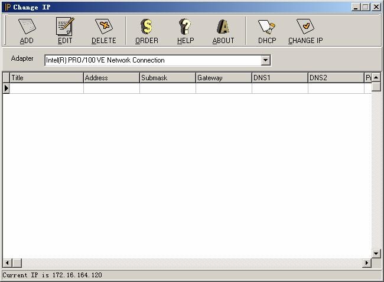Select the DELETE toolbar icon
Image resolution: width=384 pixels, height=282 pixels.
(103, 27)
